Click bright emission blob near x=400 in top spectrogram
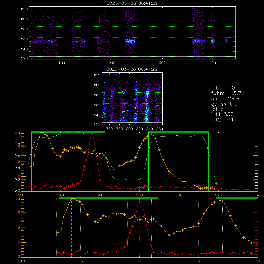 pos(213,41)
